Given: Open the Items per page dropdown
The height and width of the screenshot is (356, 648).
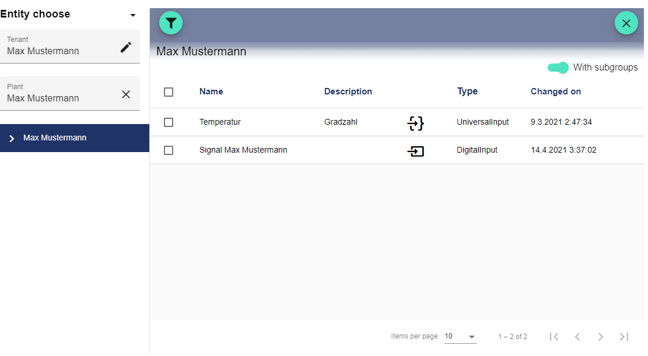Looking at the screenshot, I should click(x=460, y=337).
